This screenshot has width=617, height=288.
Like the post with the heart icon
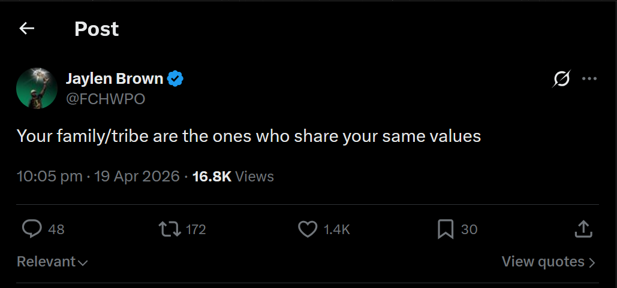[308, 229]
